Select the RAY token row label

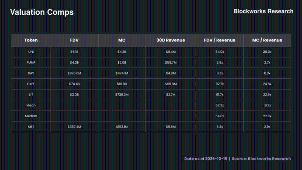[31, 73]
